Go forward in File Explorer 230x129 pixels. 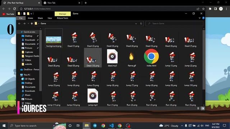24,24
